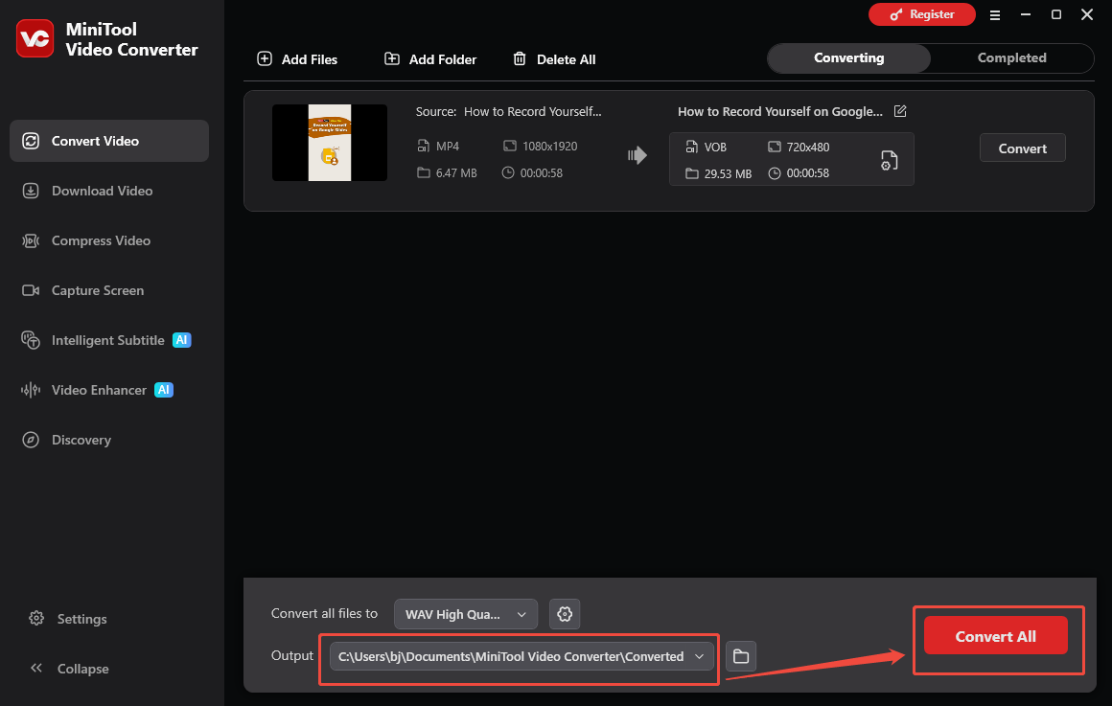Click the red Register button

tap(922, 14)
